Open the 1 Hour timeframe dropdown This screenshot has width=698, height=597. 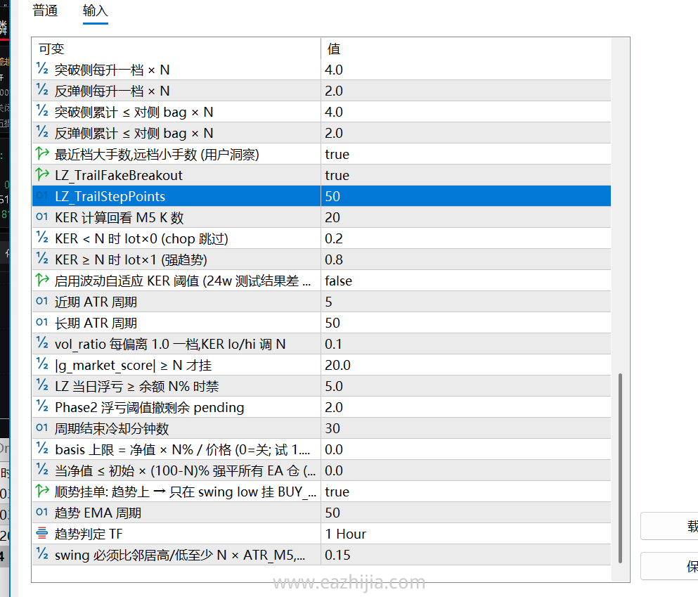coord(465,534)
